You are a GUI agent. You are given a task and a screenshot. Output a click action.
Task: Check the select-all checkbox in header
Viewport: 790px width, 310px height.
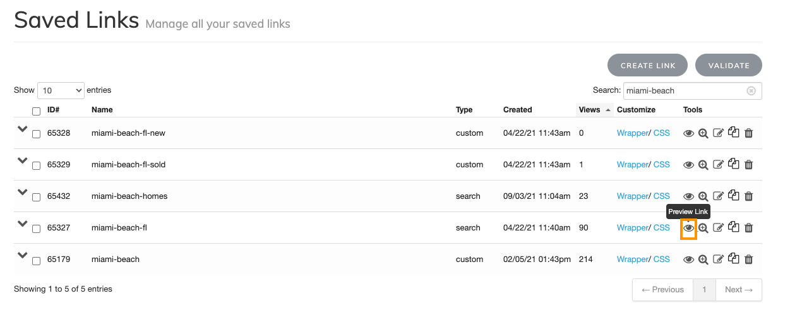coord(37,112)
